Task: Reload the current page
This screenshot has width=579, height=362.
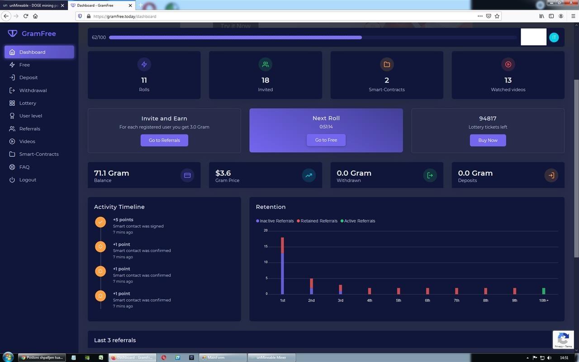Action: [x=26, y=16]
